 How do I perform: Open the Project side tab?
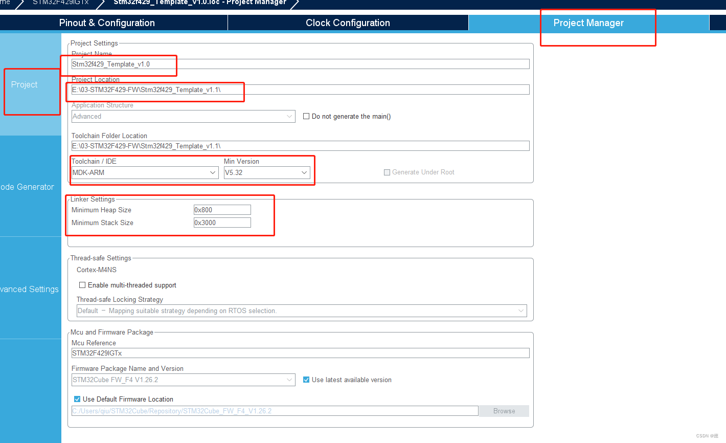click(30, 84)
